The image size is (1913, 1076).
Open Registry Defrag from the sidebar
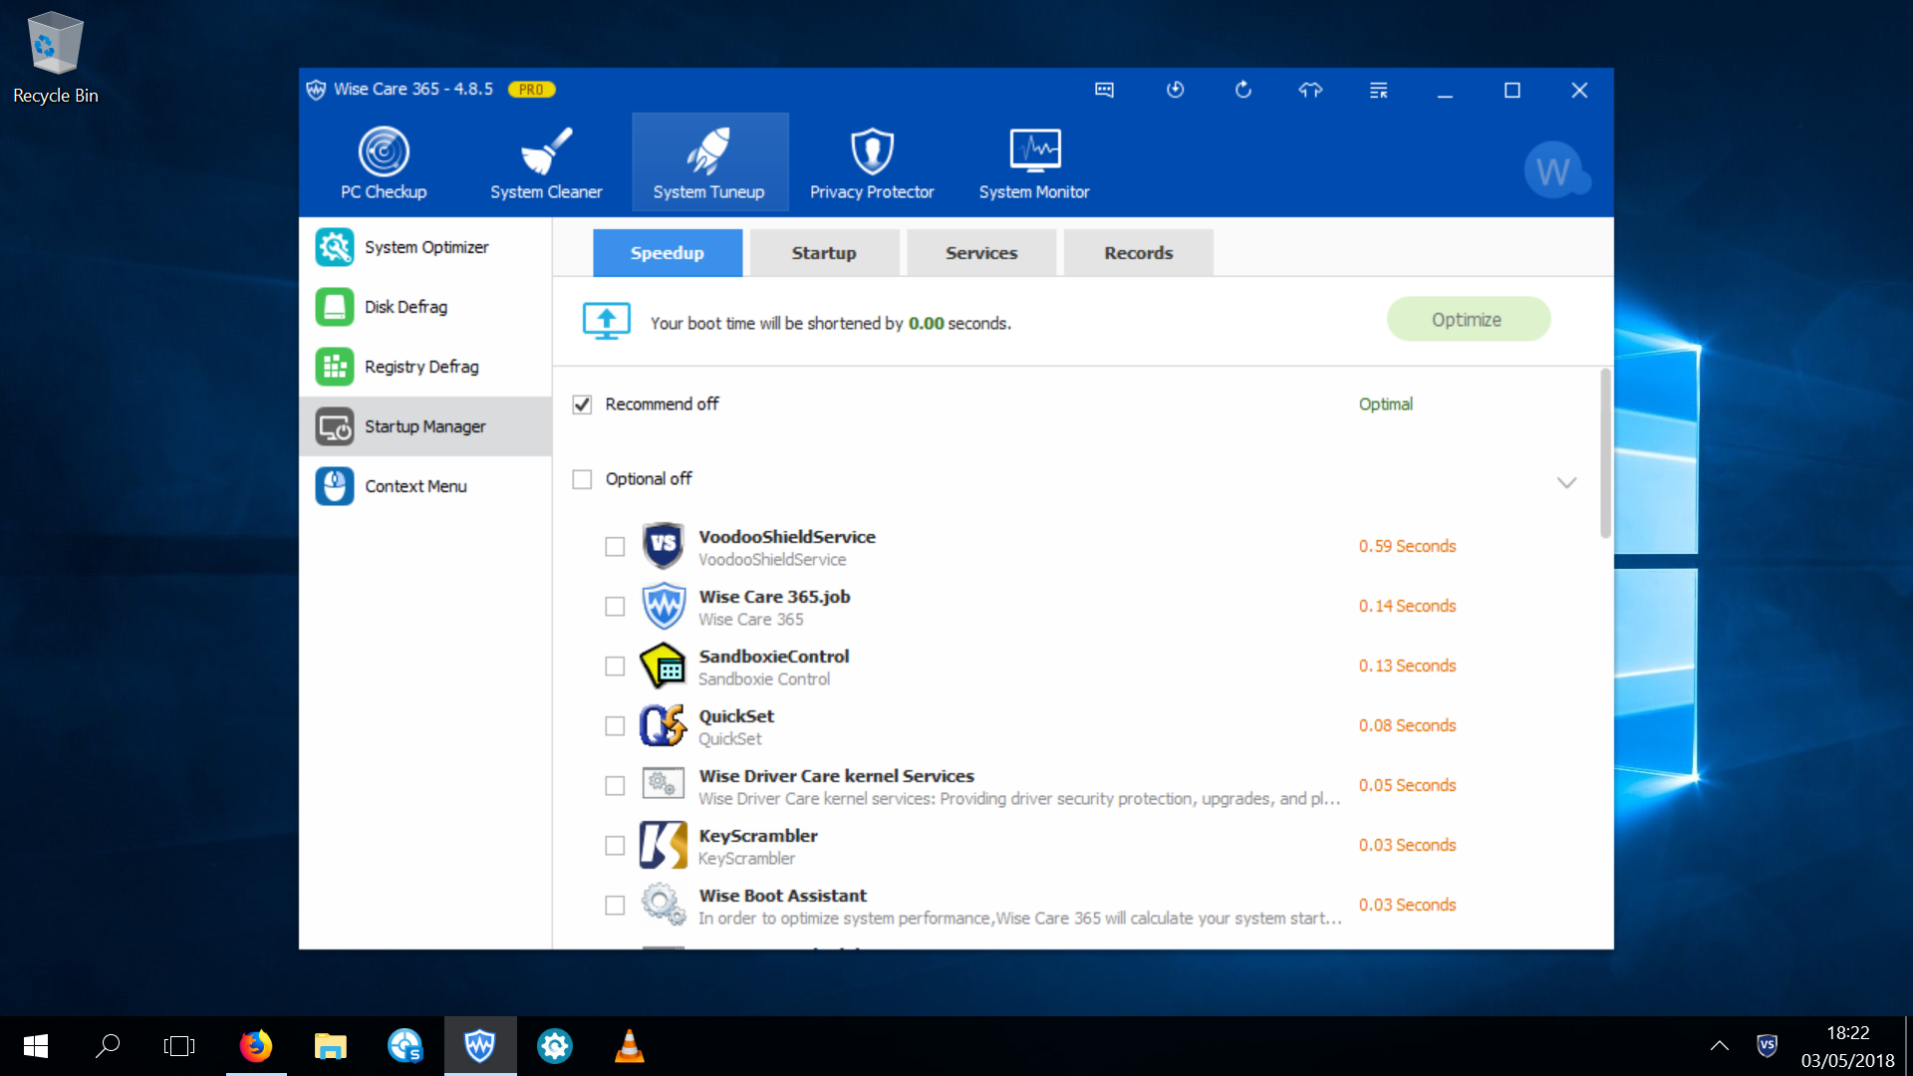click(x=420, y=367)
